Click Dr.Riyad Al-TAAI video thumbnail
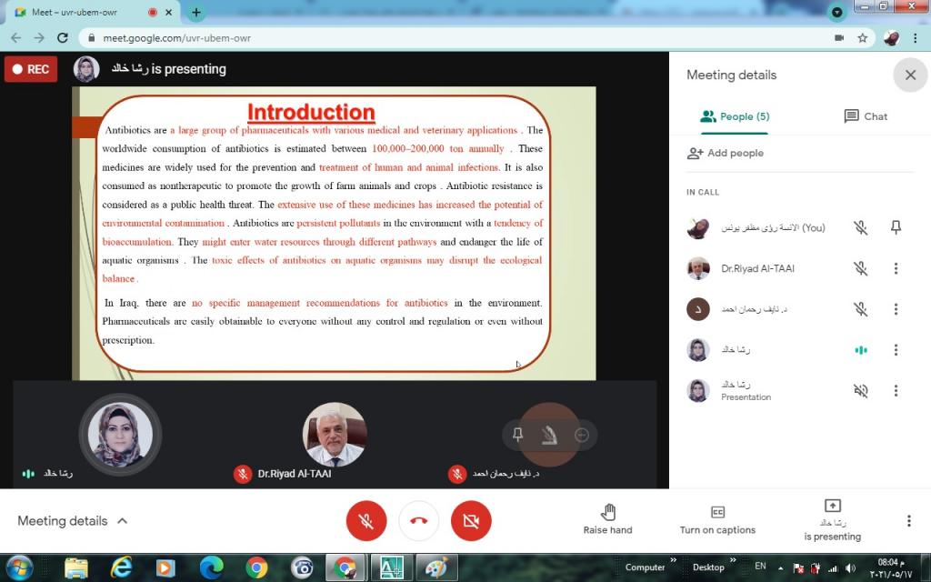 [x=335, y=435]
